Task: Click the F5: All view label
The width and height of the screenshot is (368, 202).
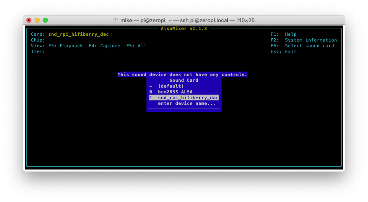Action: 136,46
